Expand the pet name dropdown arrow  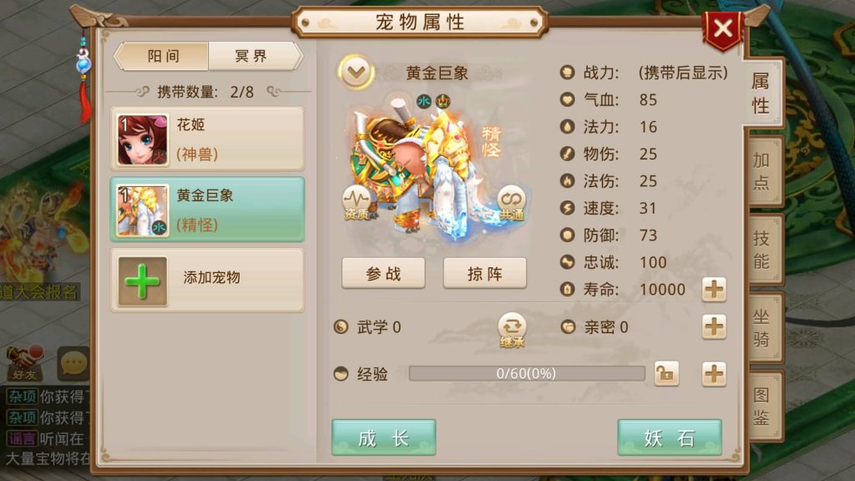(356, 72)
